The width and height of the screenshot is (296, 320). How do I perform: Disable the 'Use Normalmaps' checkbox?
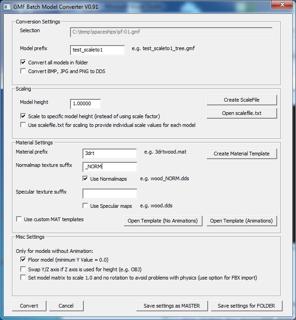tap(86, 179)
